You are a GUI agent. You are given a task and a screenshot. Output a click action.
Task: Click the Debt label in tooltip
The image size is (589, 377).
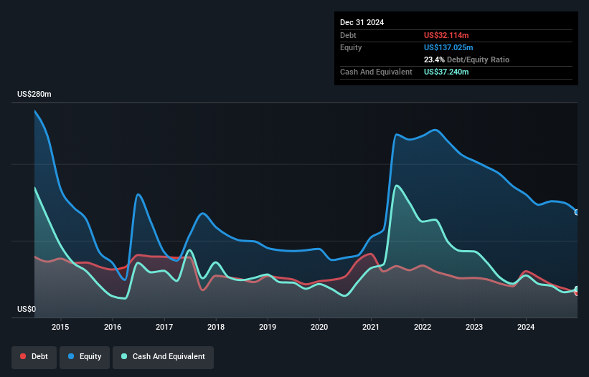(x=348, y=35)
